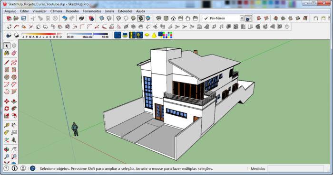
Task: Save the model with the floppy icon
Action: click(x=23, y=18)
